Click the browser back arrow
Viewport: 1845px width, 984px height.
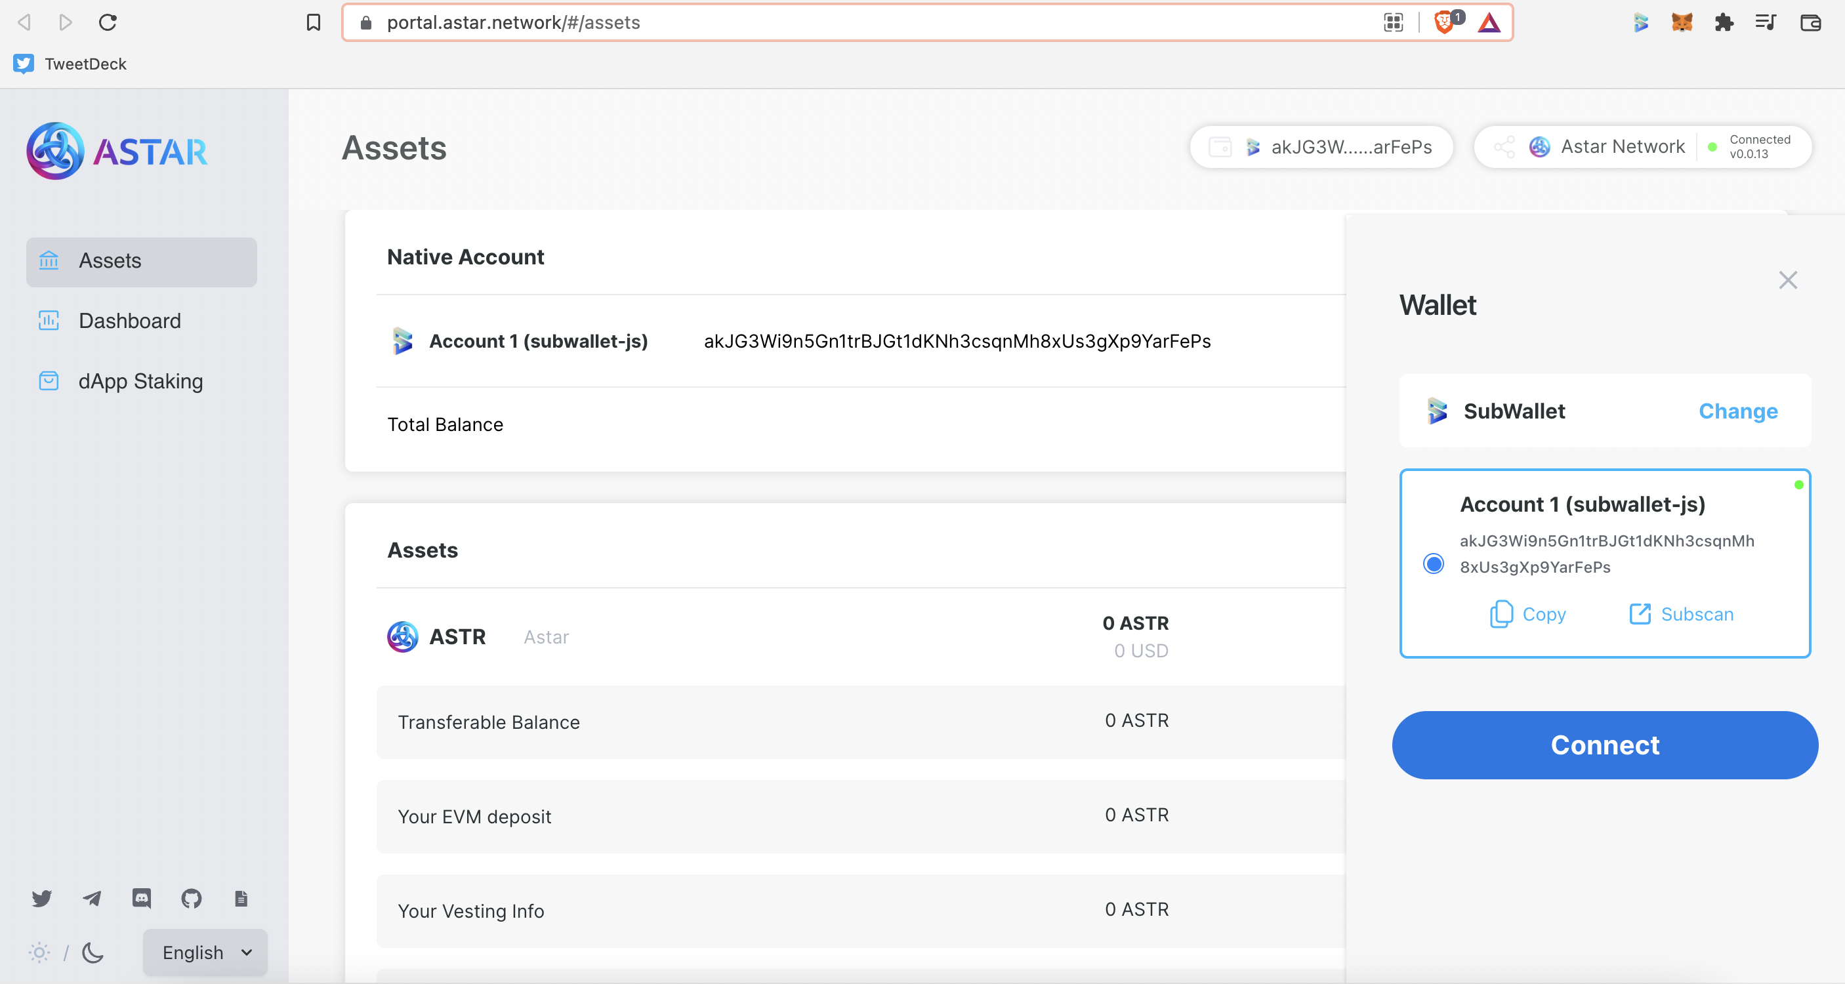click(x=24, y=22)
